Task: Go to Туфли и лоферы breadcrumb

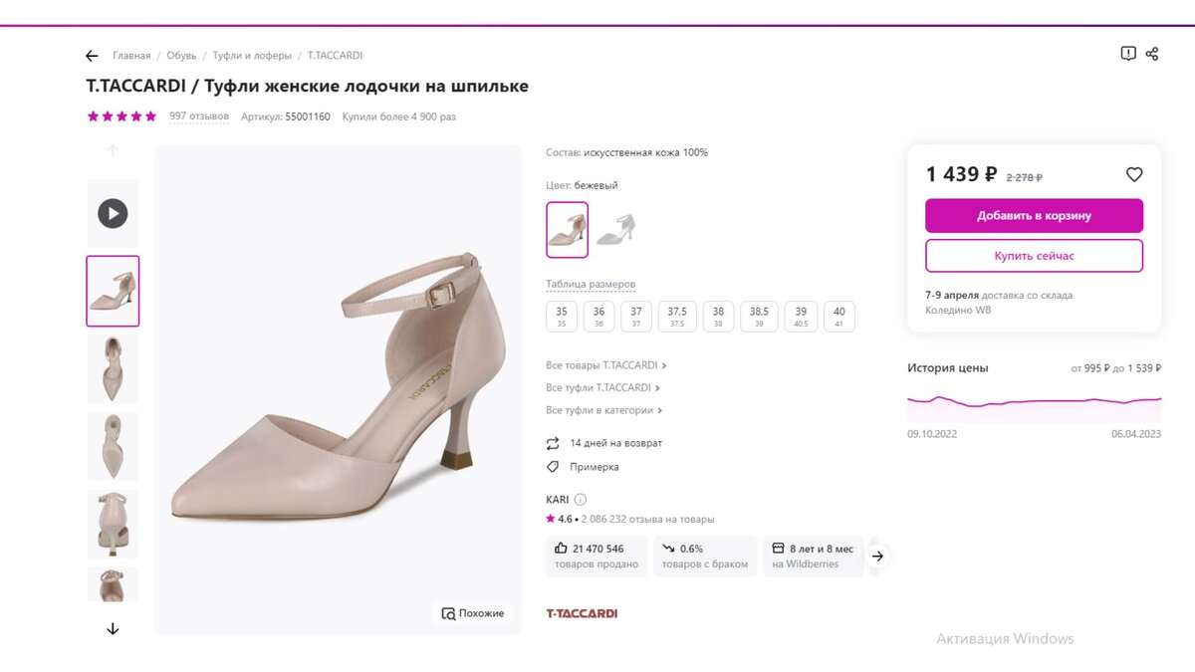Action: coord(252,56)
